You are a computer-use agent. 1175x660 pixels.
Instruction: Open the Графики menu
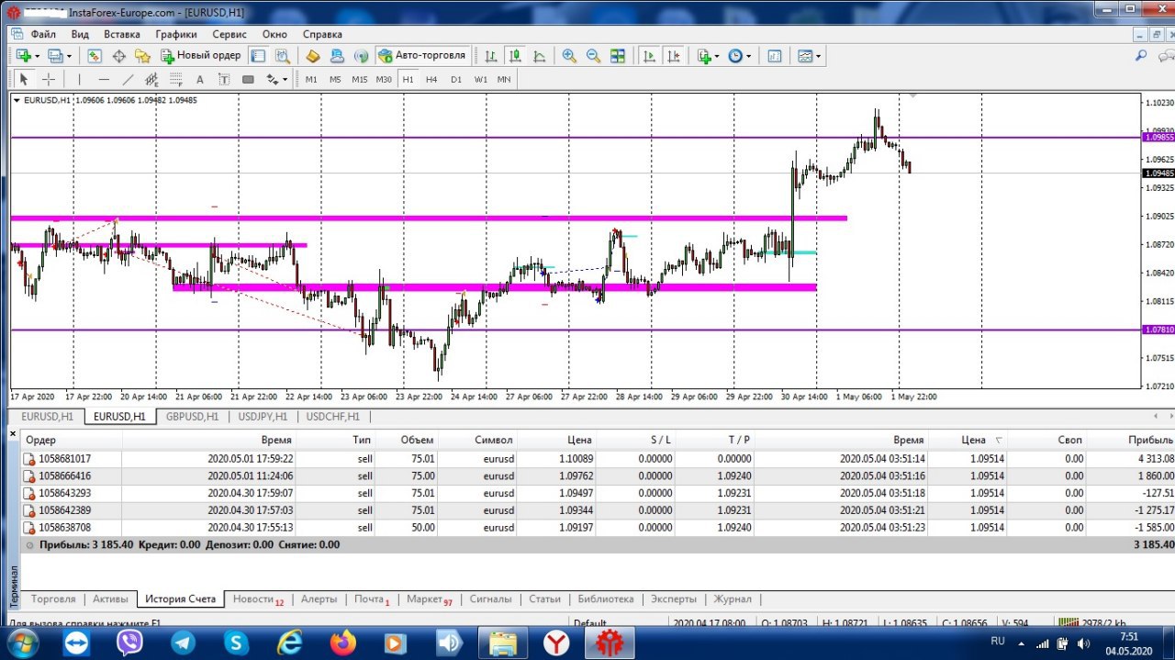pyautogui.click(x=176, y=34)
